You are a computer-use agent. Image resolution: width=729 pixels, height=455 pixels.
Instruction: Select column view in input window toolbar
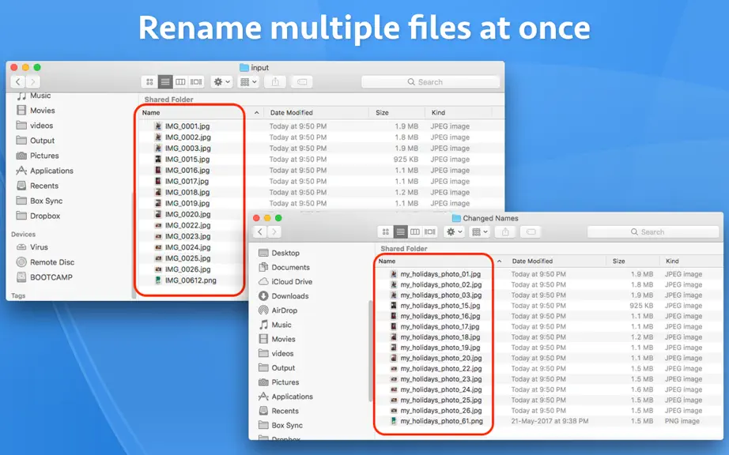coord(180,82)
